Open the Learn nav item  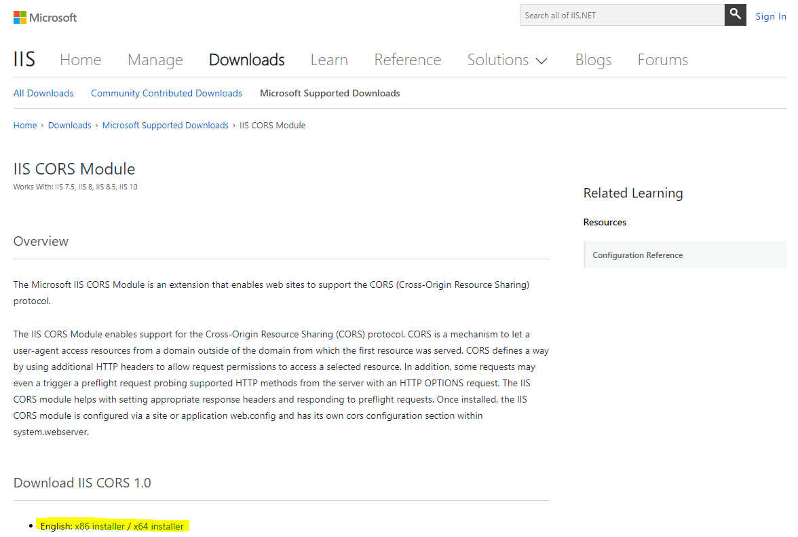tap(329, 60)
